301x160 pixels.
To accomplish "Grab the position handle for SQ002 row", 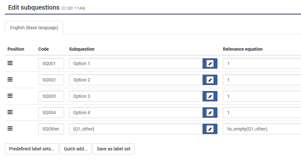I will tap(10, 79).
